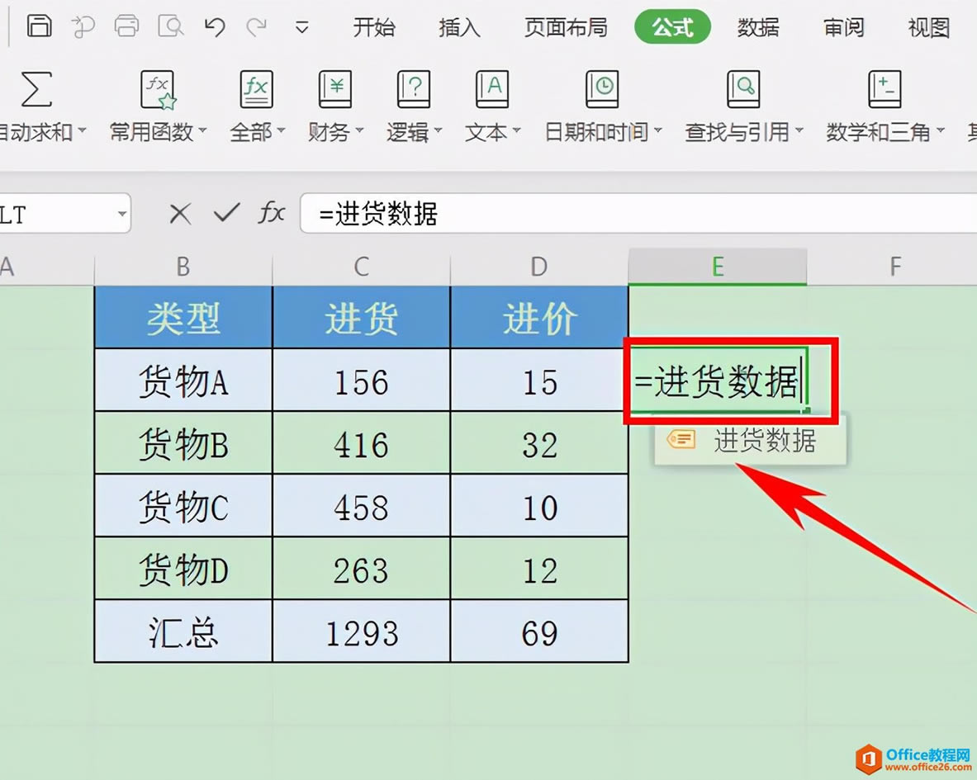Select column D header
Screen dimensions: 977x780
point(539,267)
